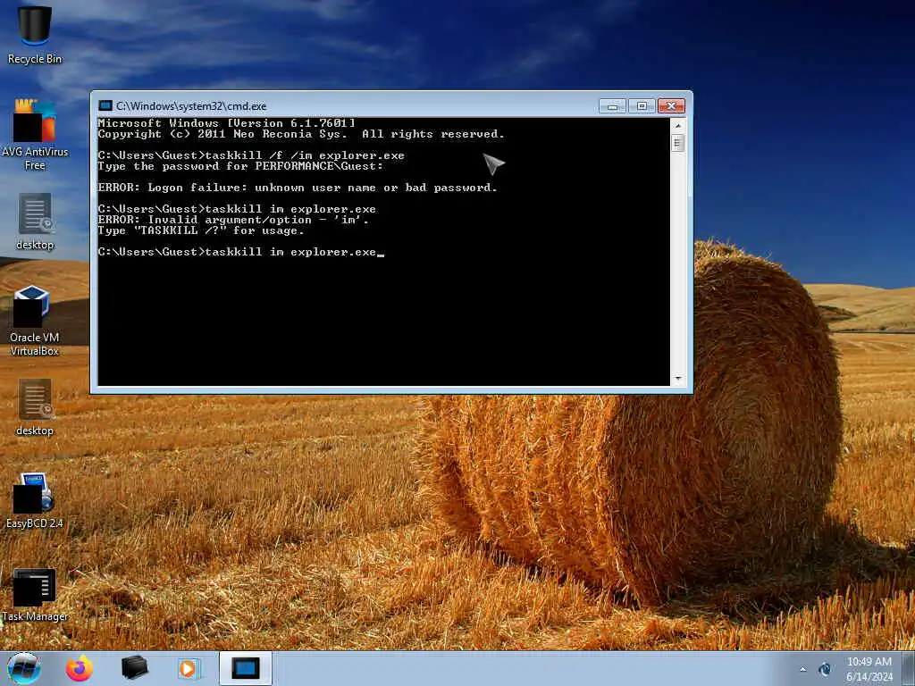Viewport: 915px width, 686px height.
Task: Close the cmd.exe window
Action: pyautogui.click(x=671, y=106)
